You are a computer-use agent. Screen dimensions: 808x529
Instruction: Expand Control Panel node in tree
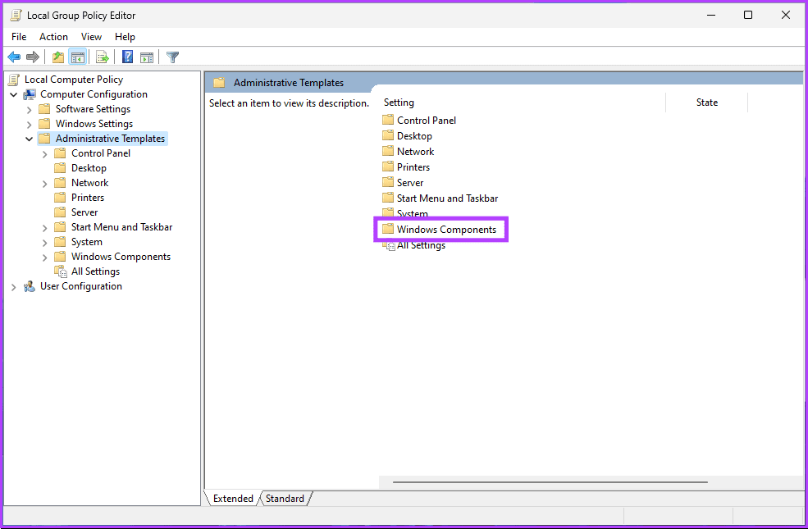[x=44, y=154]
